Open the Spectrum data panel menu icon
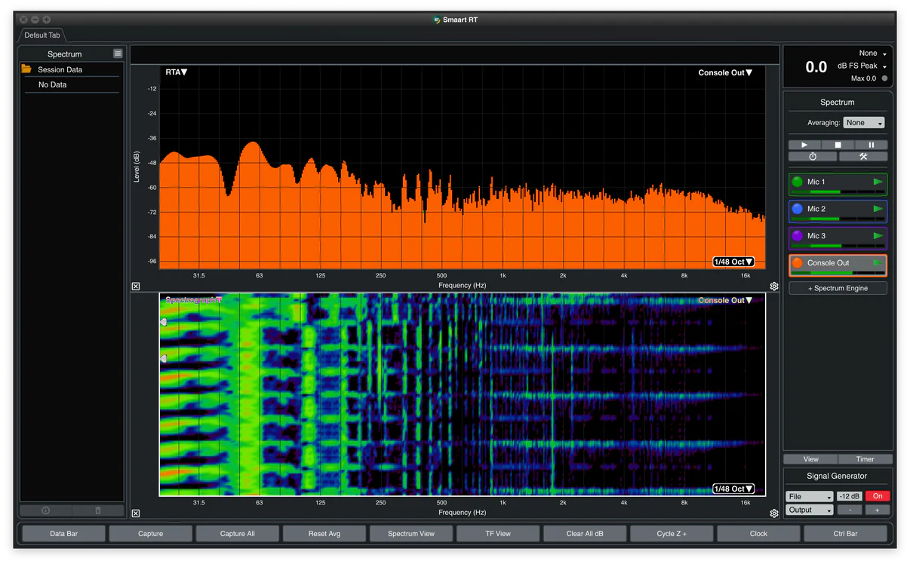The width and height of the screenshot is (910, 564). point(118,54)
